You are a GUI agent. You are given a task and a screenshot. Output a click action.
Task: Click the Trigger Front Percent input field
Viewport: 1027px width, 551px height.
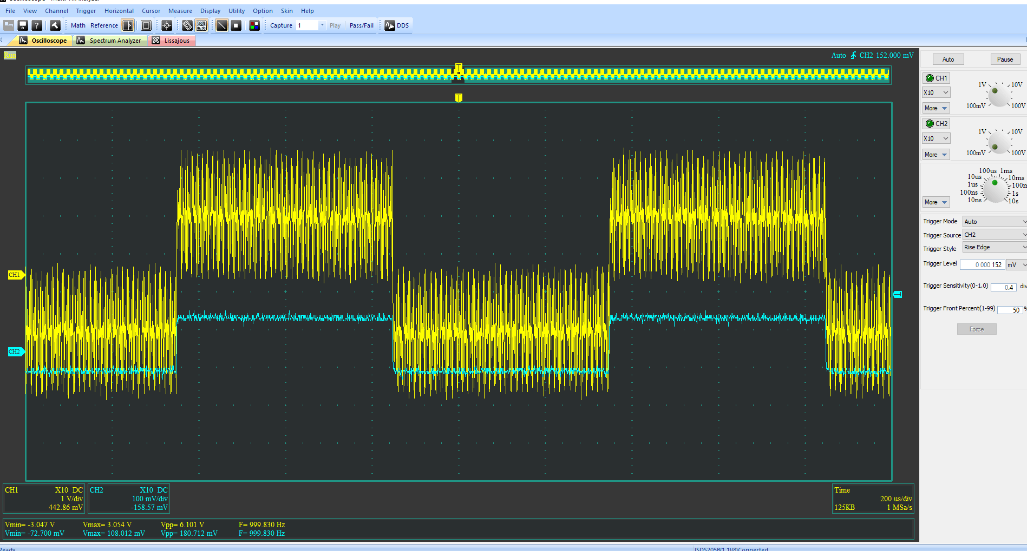click(x=1010, y=310)
